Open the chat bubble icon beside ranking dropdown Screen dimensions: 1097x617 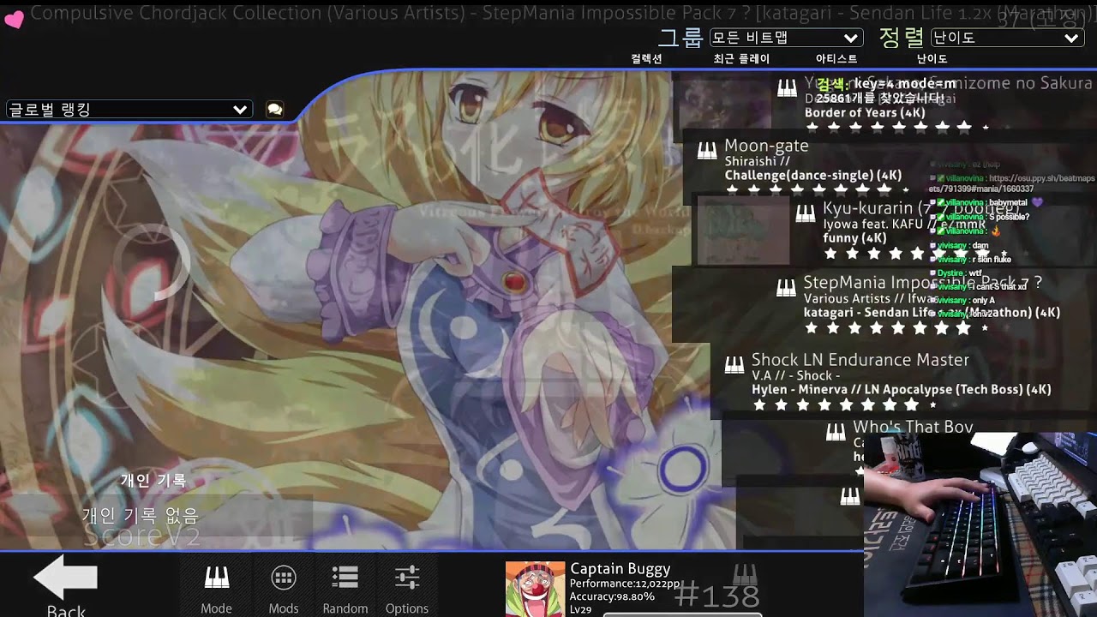pyautogui.click(x=274, y=110)
